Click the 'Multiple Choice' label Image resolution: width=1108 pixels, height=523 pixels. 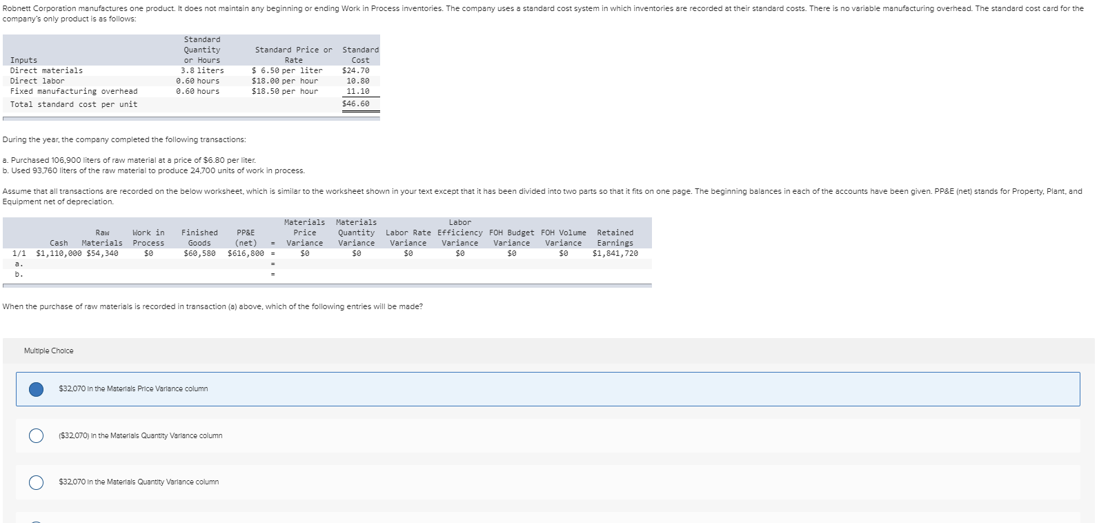pos(48,351)
